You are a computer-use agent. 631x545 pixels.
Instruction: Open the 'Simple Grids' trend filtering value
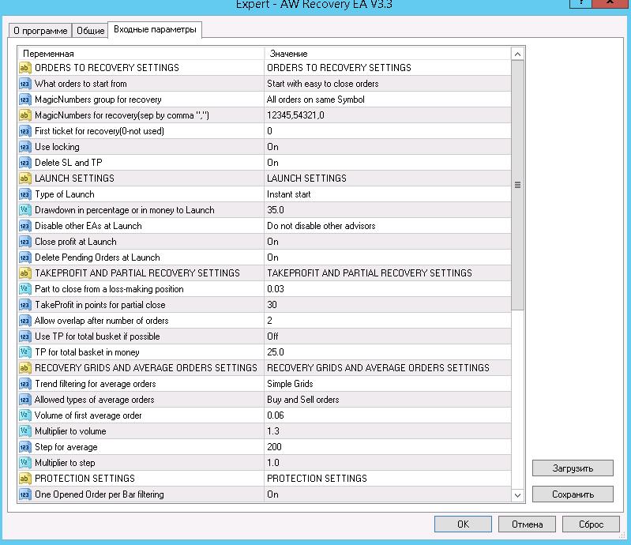click(388, 384)
